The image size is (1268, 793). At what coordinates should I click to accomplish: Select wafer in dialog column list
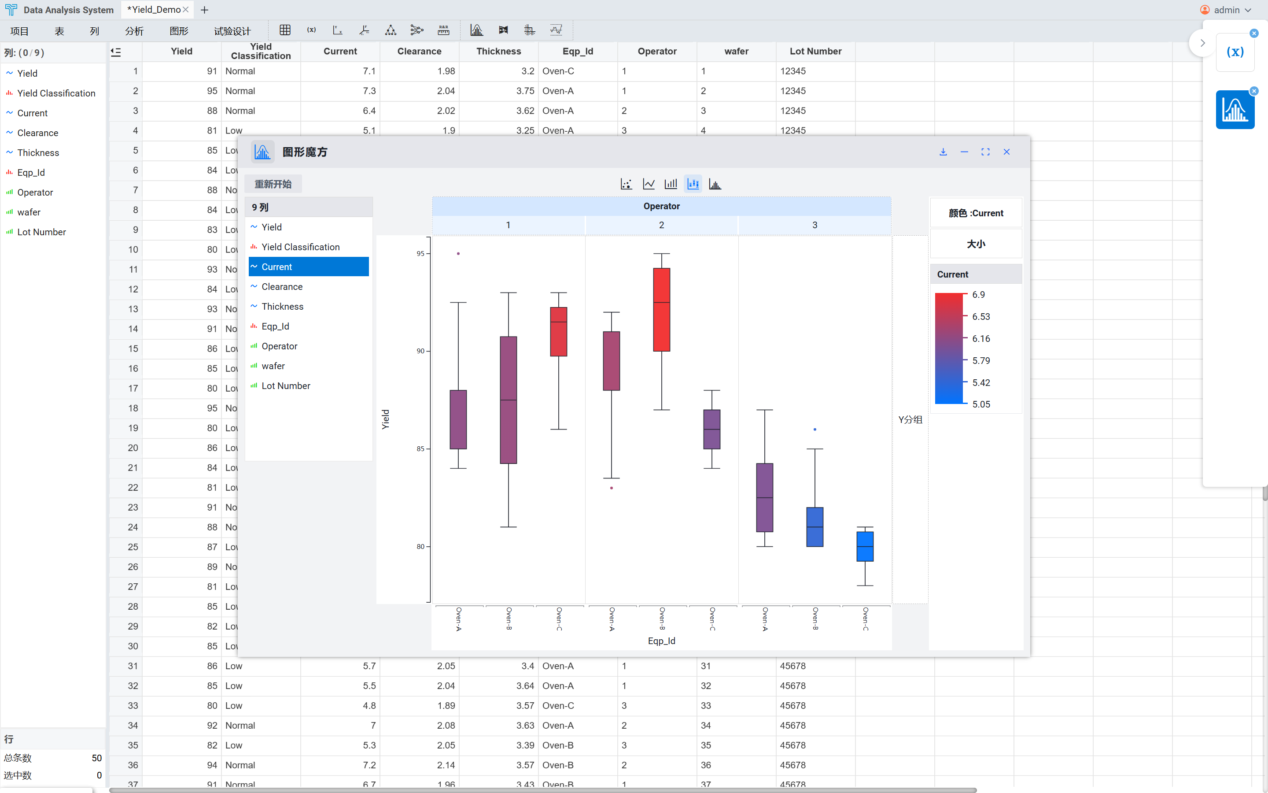point(309,366)
